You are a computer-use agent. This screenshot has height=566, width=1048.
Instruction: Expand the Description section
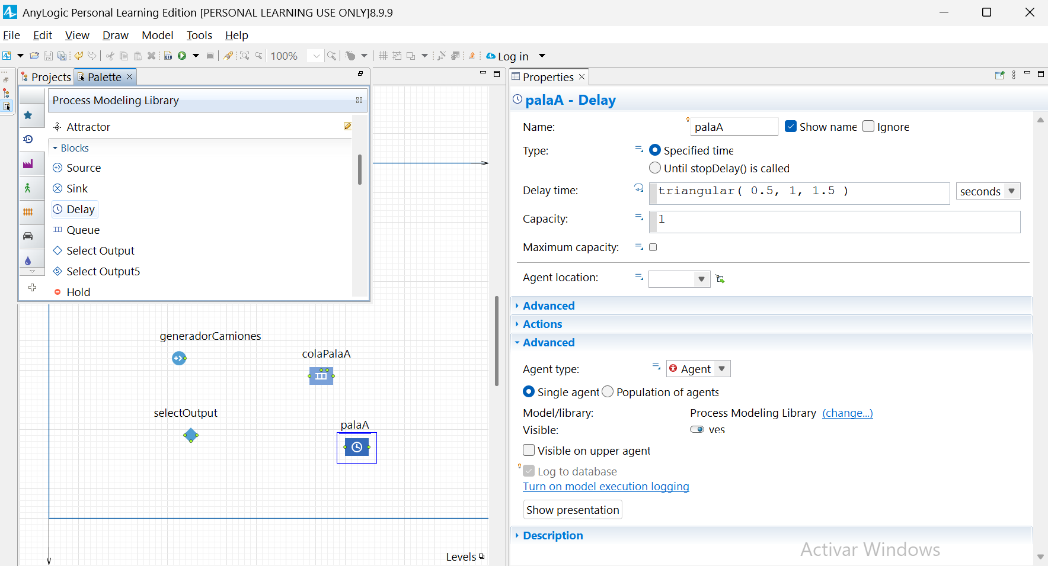[x=553, y=535]
